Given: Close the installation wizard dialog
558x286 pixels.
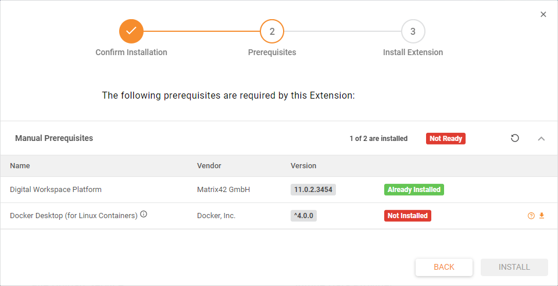Looking at the screenshot, I should tap(543, 15).
